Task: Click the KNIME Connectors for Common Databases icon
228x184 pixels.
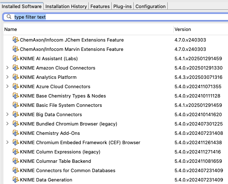Action: pyautogui.click(x=16, y=170)
